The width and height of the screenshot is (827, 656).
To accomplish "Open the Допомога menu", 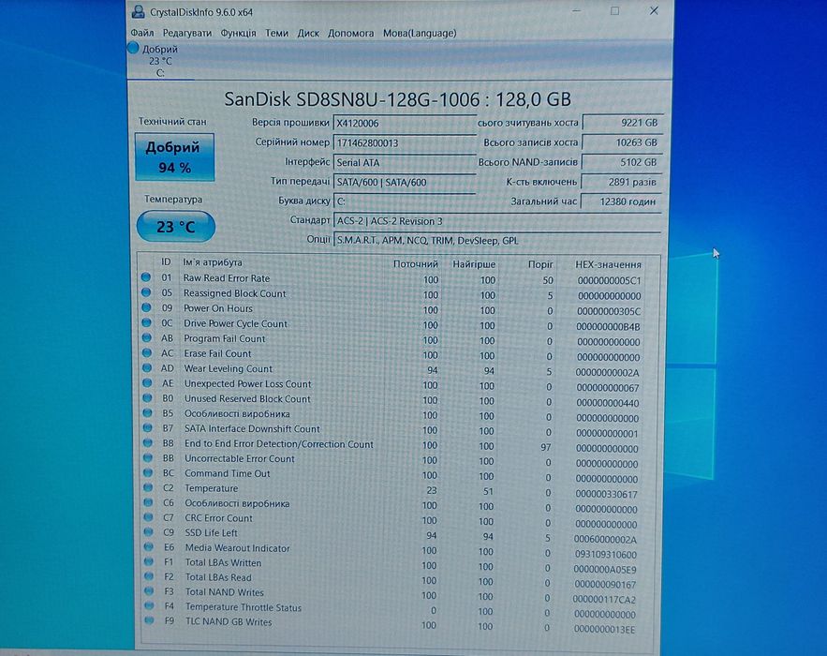I will click(x=350, y=33).
